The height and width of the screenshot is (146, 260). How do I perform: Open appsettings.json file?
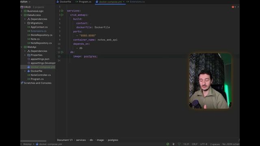[x=40, y=59]
